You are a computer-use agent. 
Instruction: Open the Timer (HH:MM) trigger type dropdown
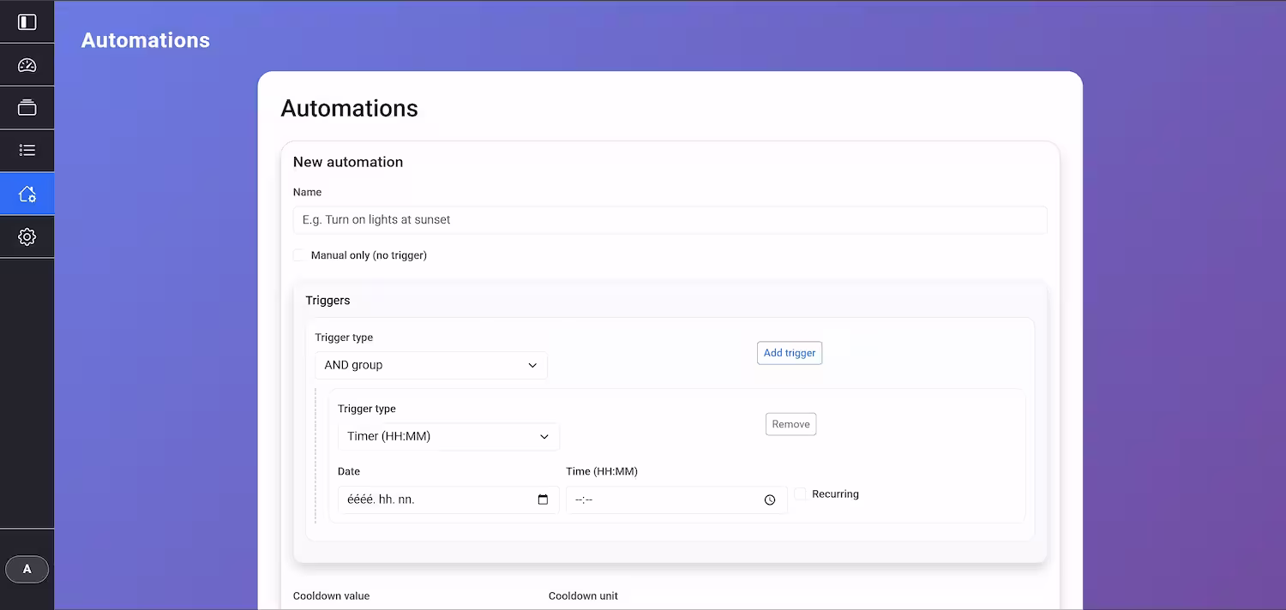tap(448, 436)
